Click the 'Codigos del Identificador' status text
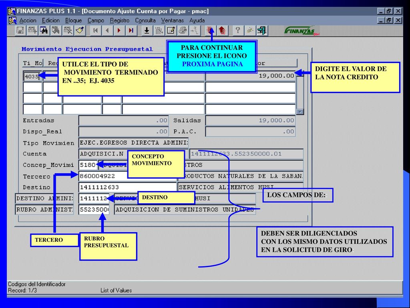This screenshot has height=308, width=410. (36, 284)
